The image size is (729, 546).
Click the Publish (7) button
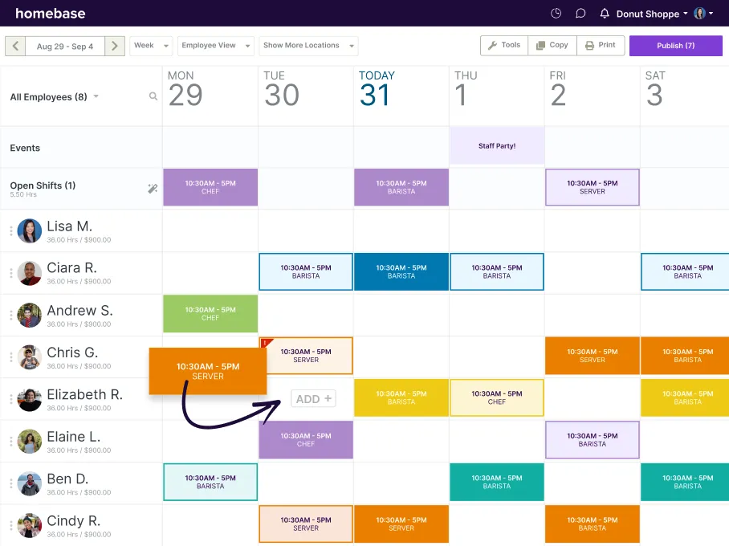[675, 45]
